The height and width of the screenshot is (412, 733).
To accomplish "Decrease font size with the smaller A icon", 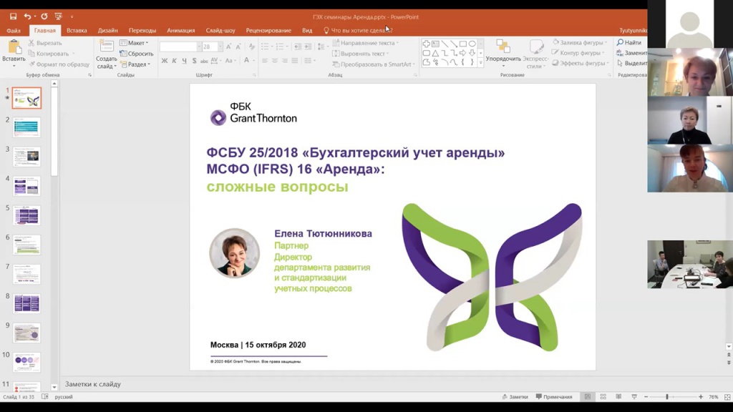I will [x=238, y=46].
